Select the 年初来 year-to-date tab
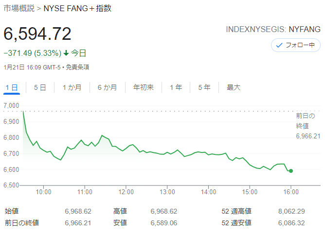 (144, 87)
